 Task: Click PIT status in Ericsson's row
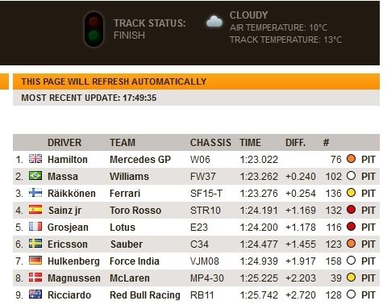368,244
